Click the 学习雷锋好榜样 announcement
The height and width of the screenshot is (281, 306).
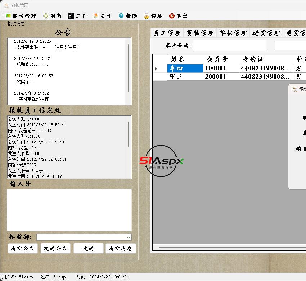coord(33,99)
